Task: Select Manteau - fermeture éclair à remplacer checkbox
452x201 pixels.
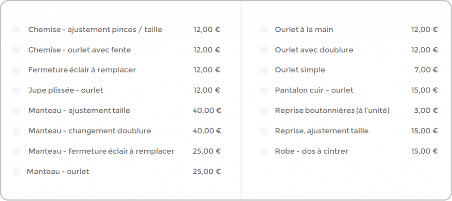Action: pyautogui.click(x=16, y=152)
